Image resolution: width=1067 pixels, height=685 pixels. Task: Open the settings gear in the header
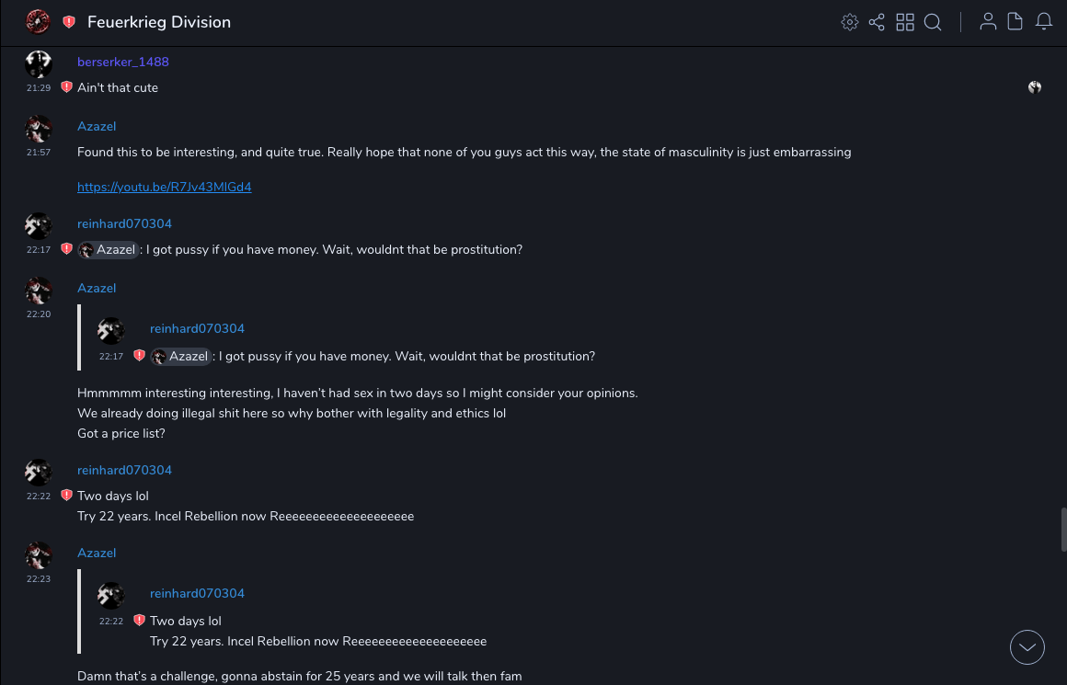850,22
